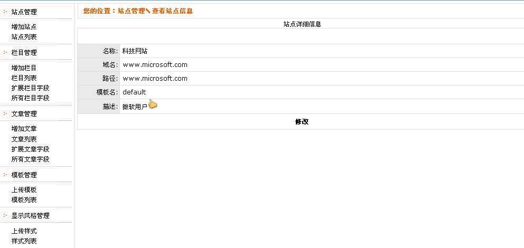
Task: Click the 显示风格管理 section icon
Action: pyautogui.click(x=6, y=215)
